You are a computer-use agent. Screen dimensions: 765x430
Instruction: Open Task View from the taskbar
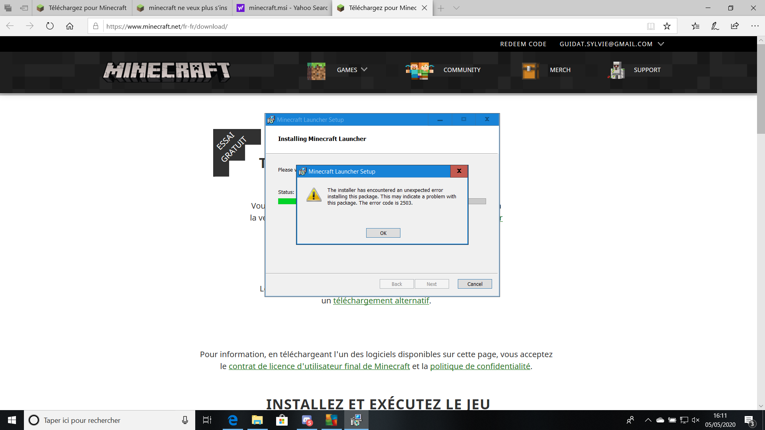point(207,420)
